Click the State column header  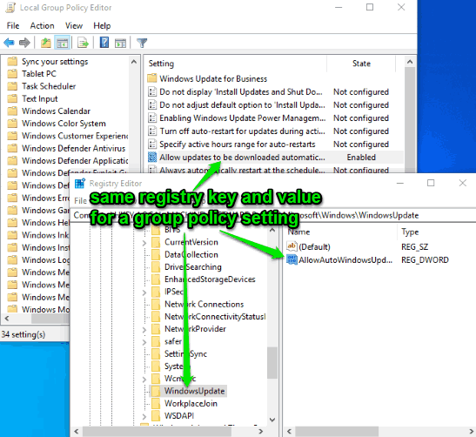pyautogui.click(x=361, y=64)
